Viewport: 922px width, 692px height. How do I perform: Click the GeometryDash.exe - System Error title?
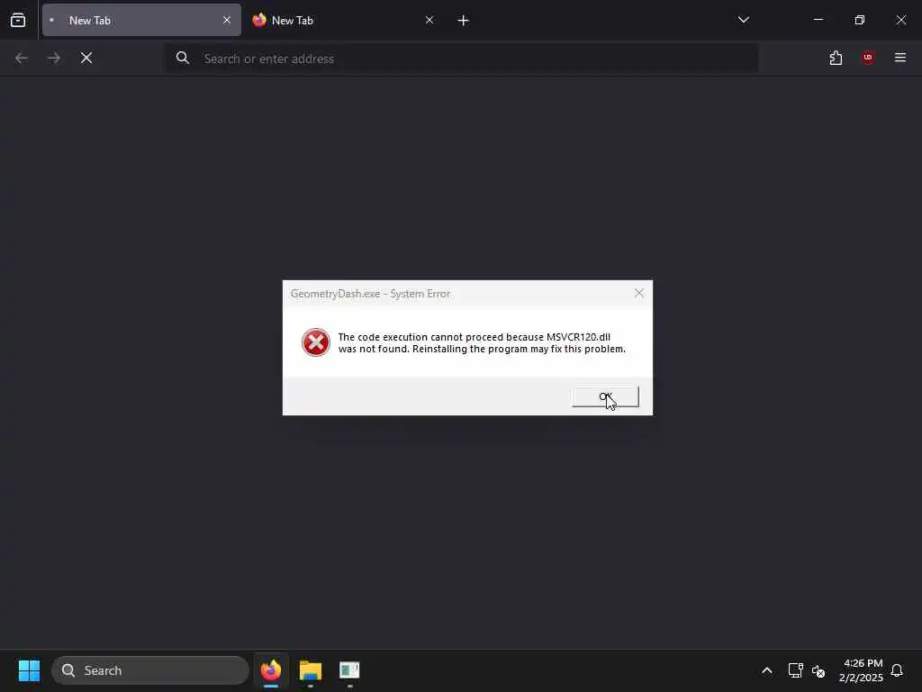[370, 294]
